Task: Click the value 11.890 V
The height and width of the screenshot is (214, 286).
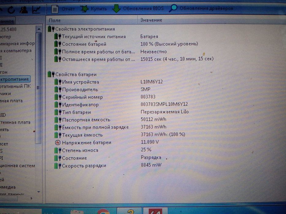Action: [x=150, y=142]
